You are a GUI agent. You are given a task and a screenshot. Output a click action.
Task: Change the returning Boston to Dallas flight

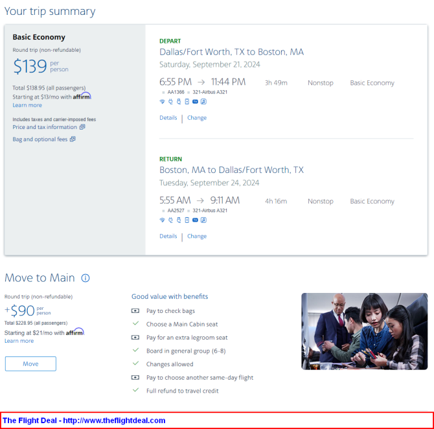point(197,236)
